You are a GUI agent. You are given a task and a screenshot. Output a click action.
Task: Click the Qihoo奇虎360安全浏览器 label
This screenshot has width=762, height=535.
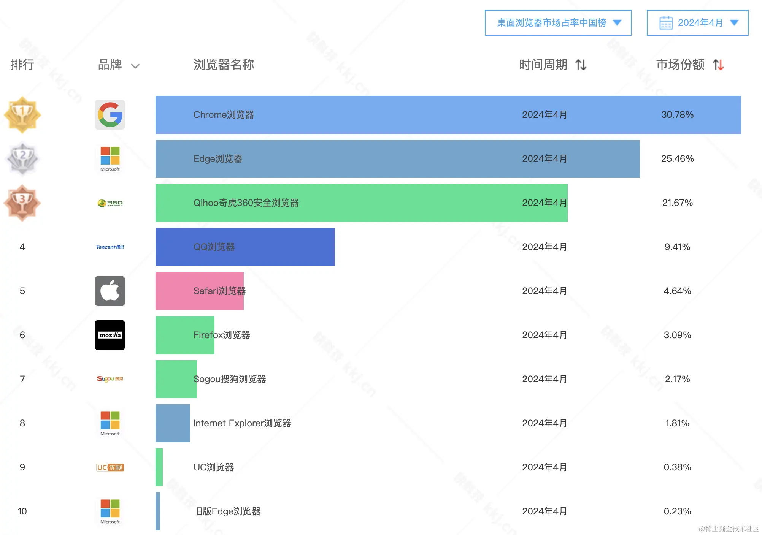click(x=246, y=203)
